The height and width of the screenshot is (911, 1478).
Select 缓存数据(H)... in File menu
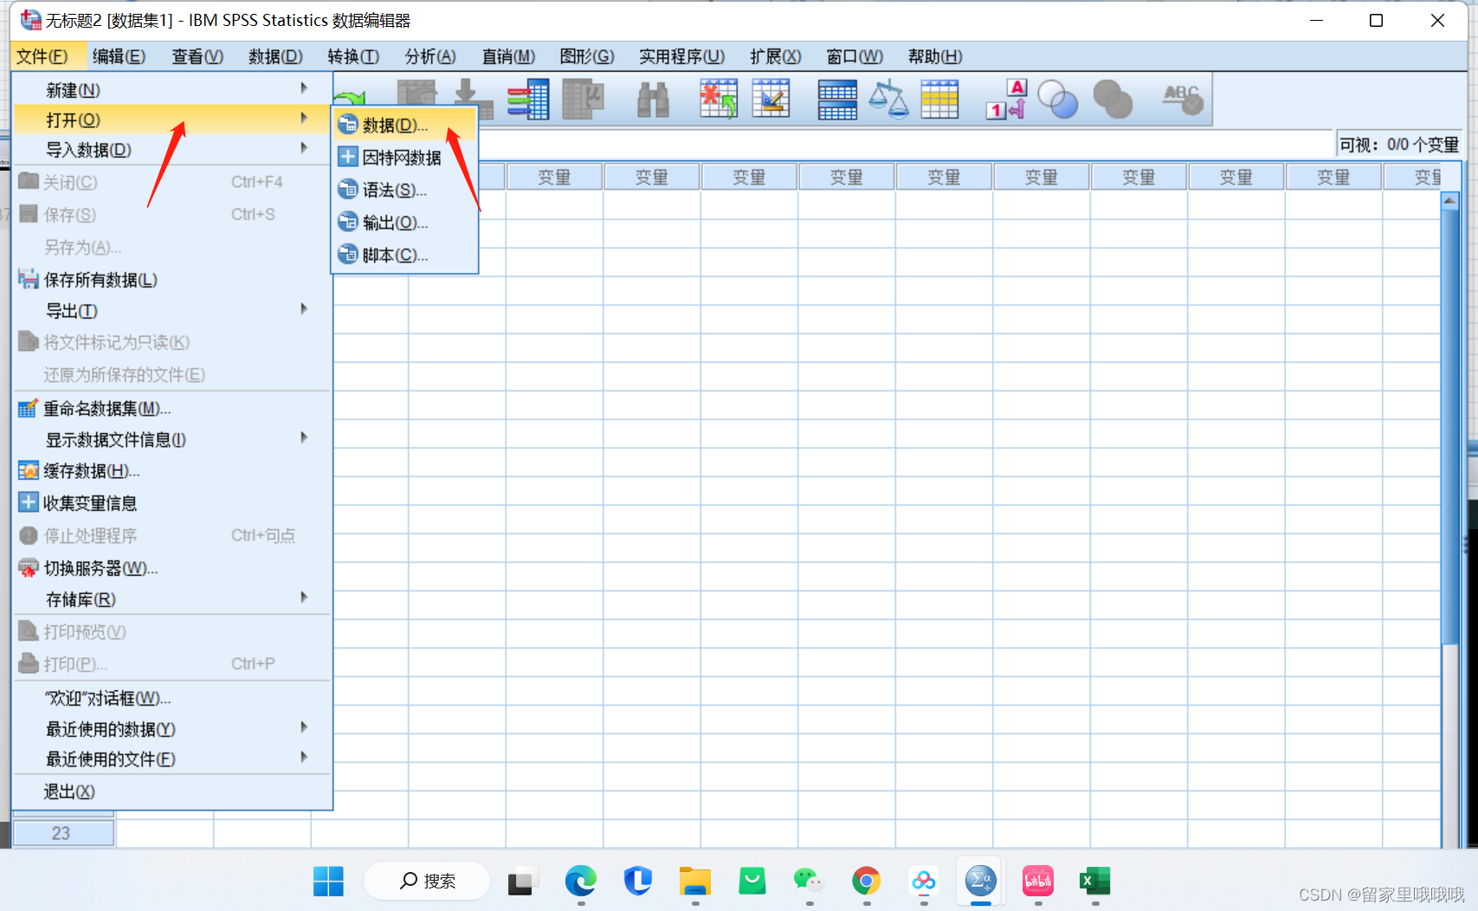[x=173, y=470]
